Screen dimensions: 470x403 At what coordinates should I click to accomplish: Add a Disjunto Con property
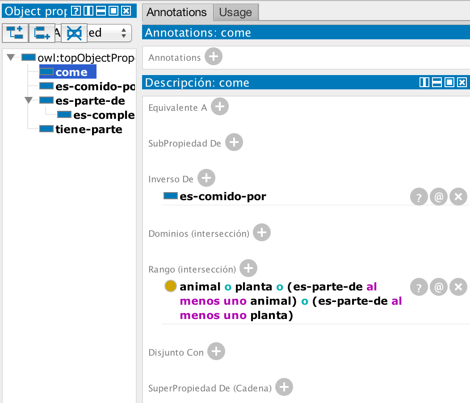(216, 351)
